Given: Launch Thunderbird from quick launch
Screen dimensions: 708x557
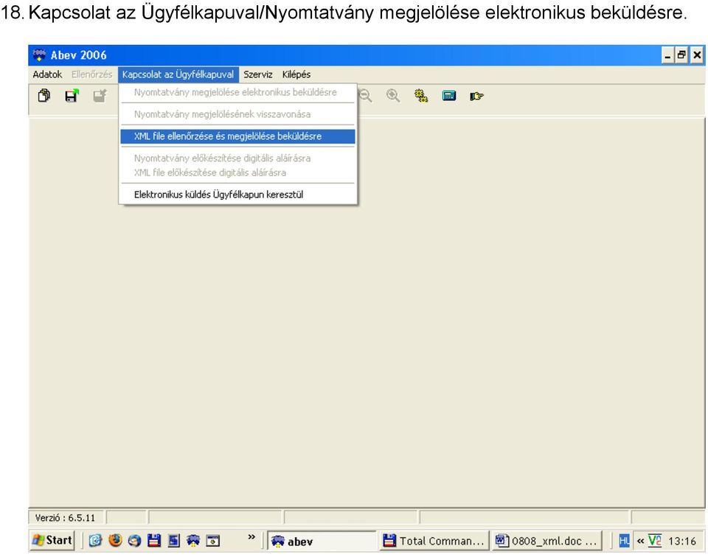Looking at the screenshot, I should point(134,540).
